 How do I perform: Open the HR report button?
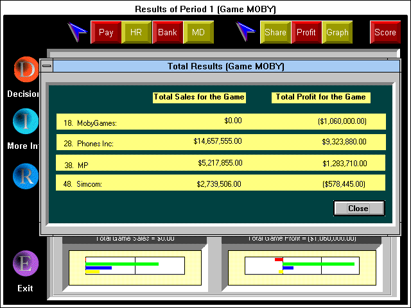click(x=136, y=32)
